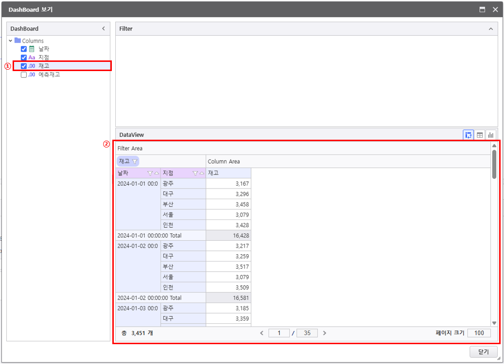Screen dimensions: 504x364
Task: Uncheck the 날짜 column checkbox
Action: pos(24,49)
